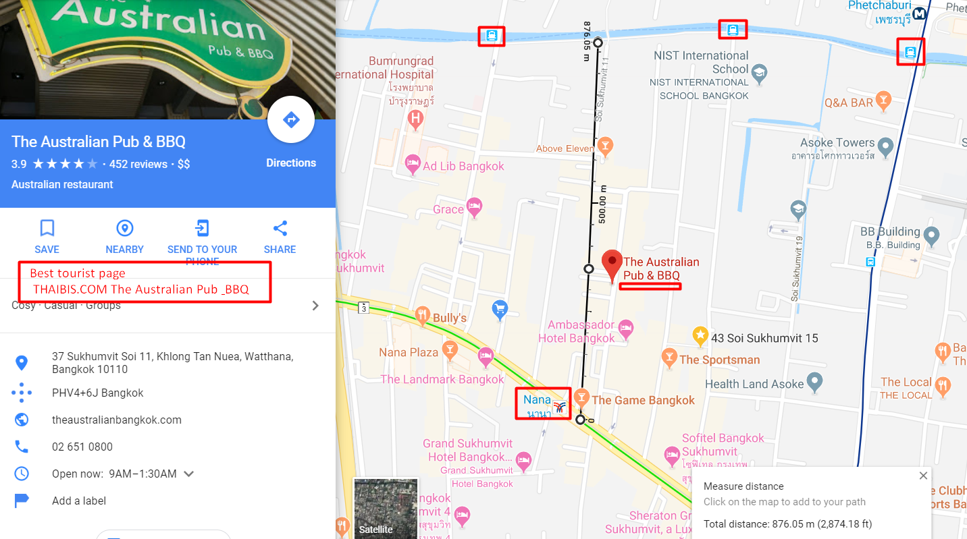
Task: Close the Measure distance panel
Action: point(923,476)
